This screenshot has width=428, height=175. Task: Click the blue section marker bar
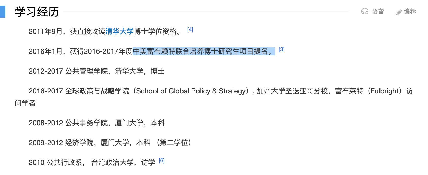pos(3,12)
